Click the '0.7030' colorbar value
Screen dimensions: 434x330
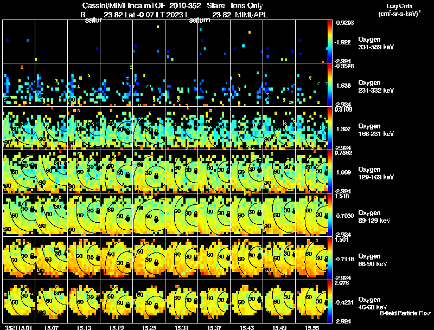coord(345,216)
